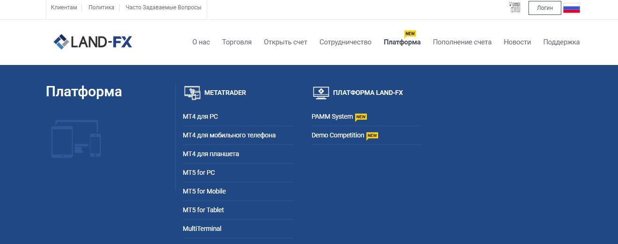Open the Открыть счет menu
This screenshot has width=618, height=244.
[285, 42]
